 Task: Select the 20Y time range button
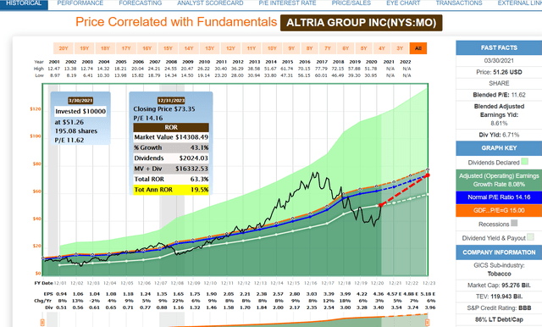[64, 48]
